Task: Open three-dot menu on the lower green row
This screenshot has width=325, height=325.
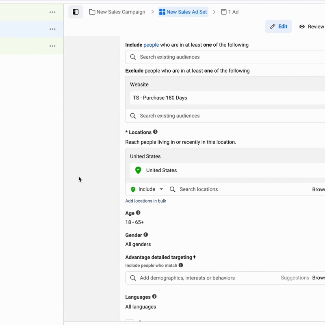Action: tap(52, 46)
